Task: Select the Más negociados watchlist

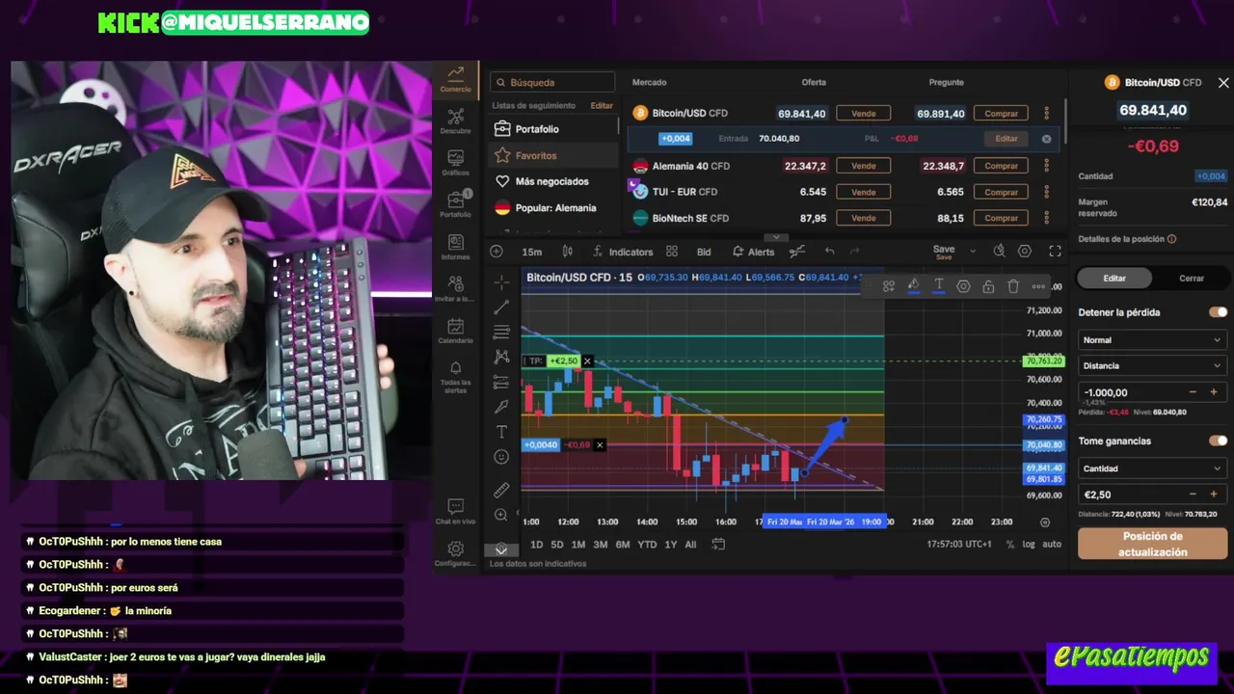Action: [x=553, y=181]
